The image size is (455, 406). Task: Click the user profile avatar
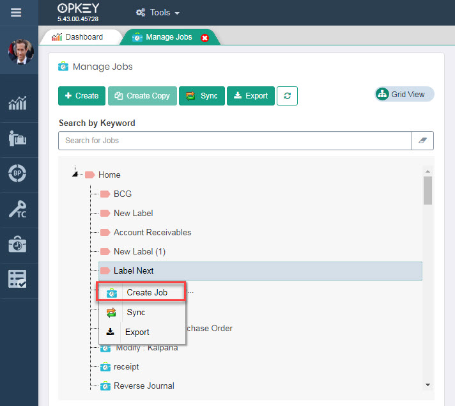pyautogui.click(x=20, y=52)
